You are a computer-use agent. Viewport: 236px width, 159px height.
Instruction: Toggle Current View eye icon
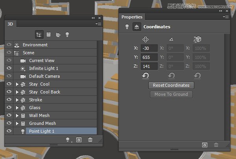pos(9,60)
